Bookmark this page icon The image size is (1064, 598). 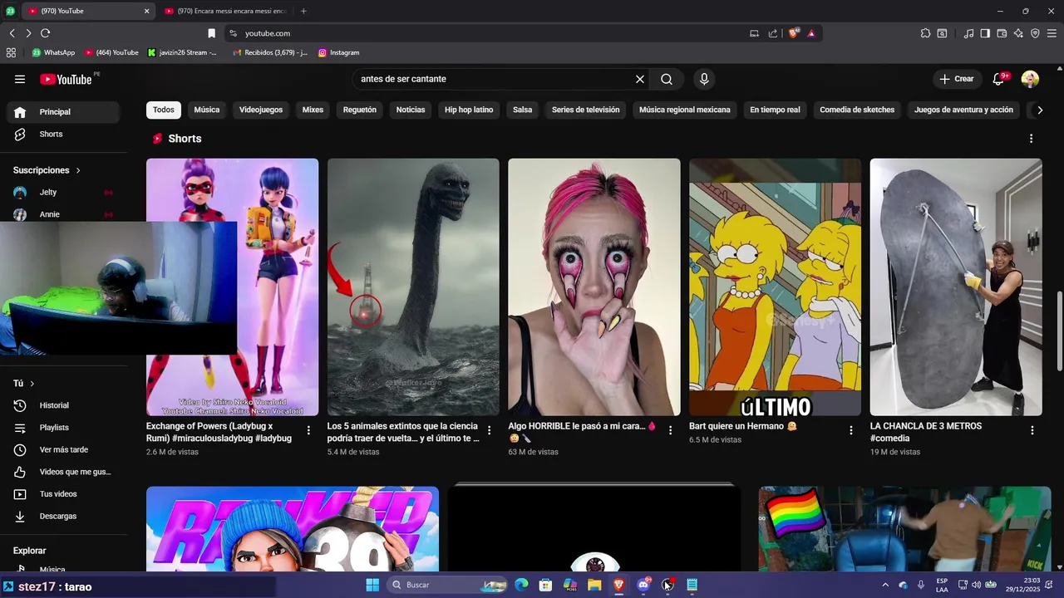point(211,33)
